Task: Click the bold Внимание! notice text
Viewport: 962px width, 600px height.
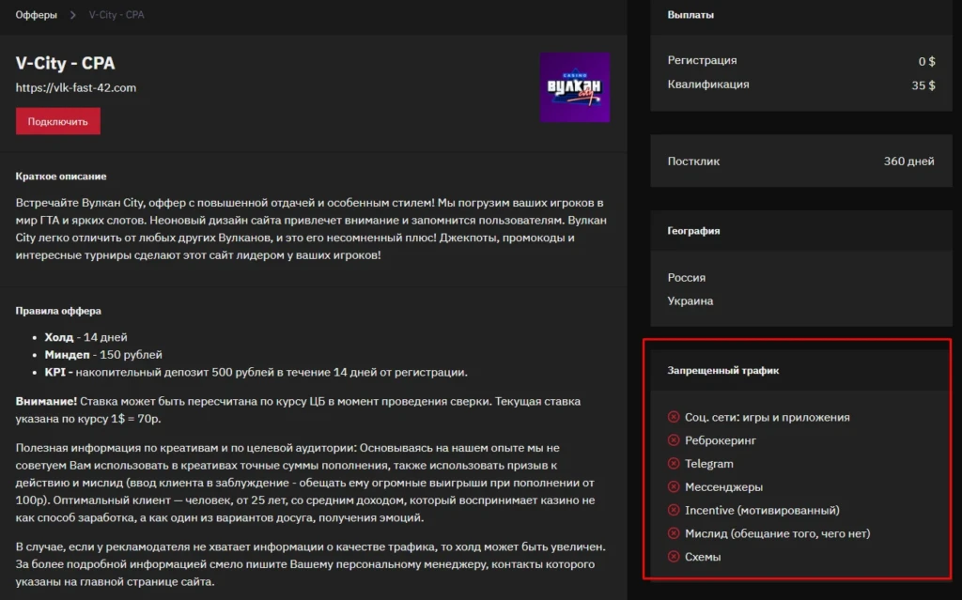Action: tap(46, 401)
